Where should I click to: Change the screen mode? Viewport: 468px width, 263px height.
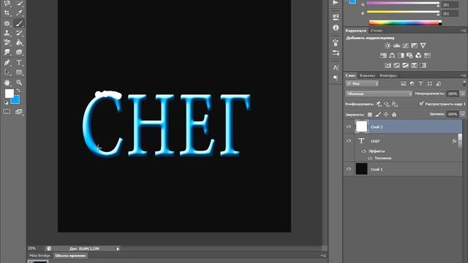coord(19,112)
